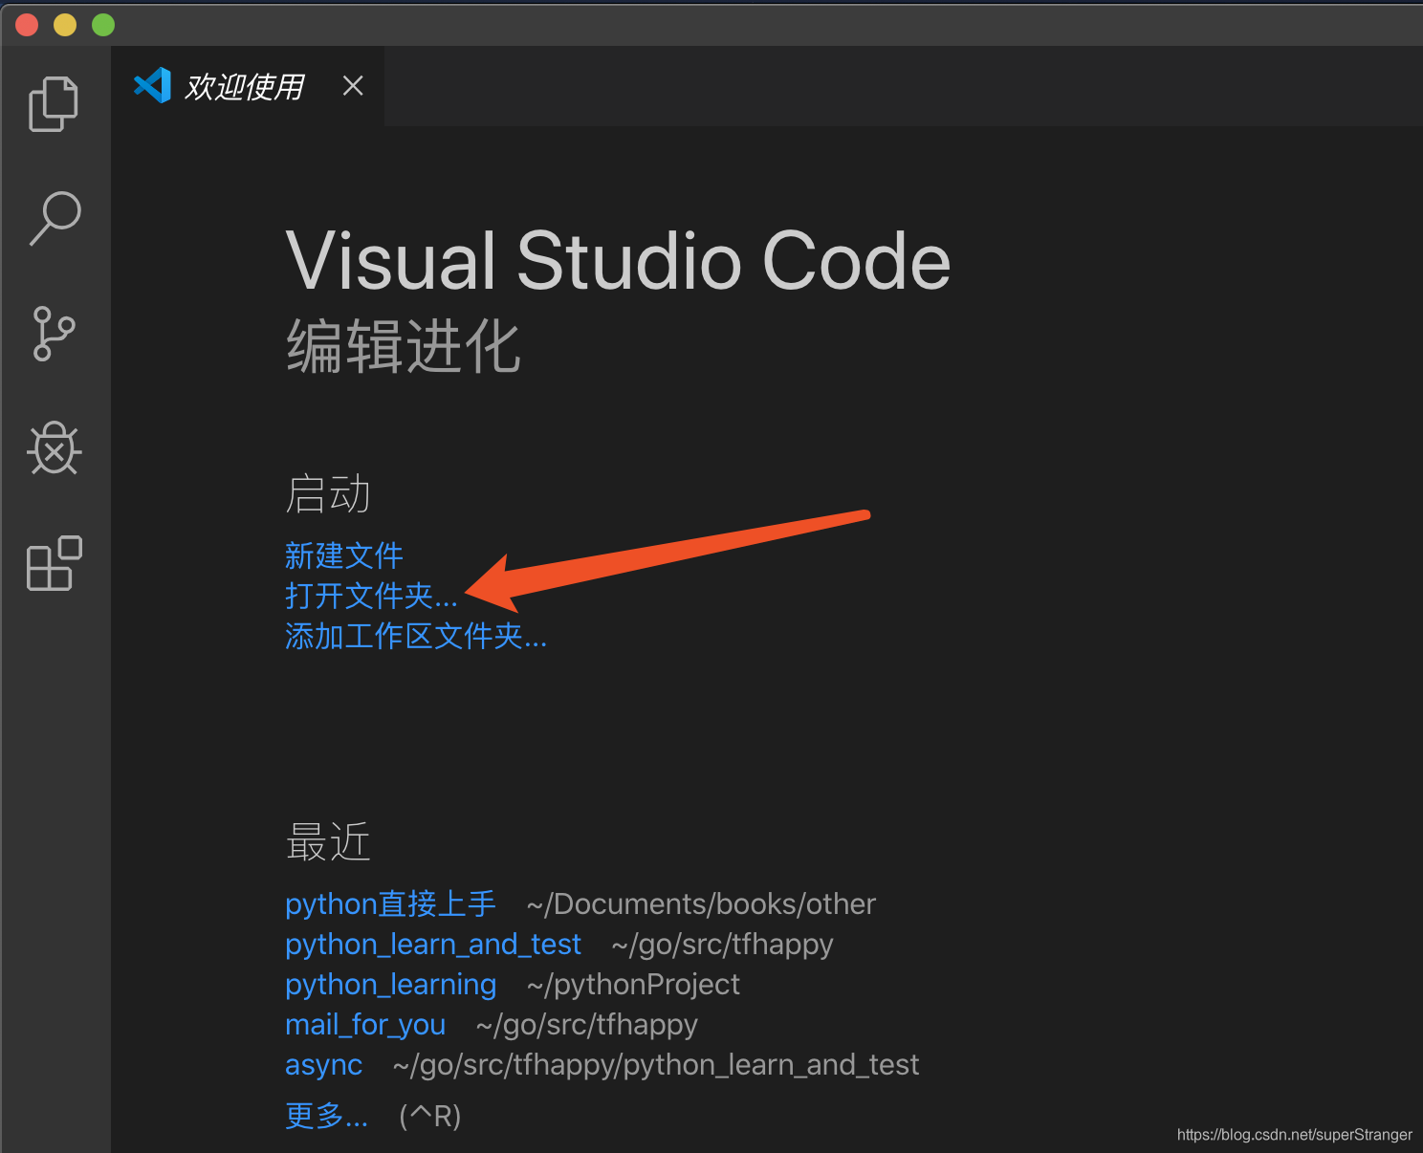Click the 打开文件夹... link

pos(372,596)
